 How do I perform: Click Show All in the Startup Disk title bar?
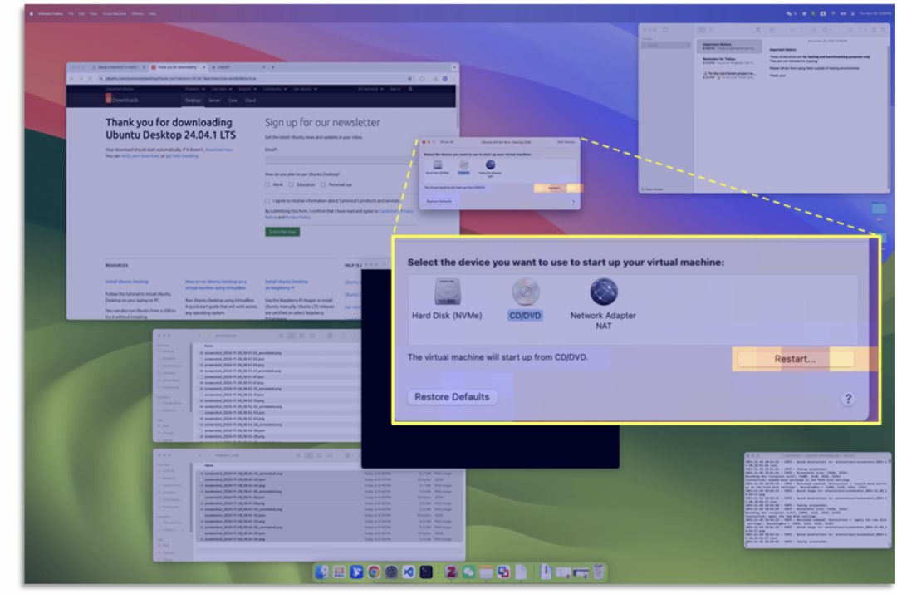[447, 142]
